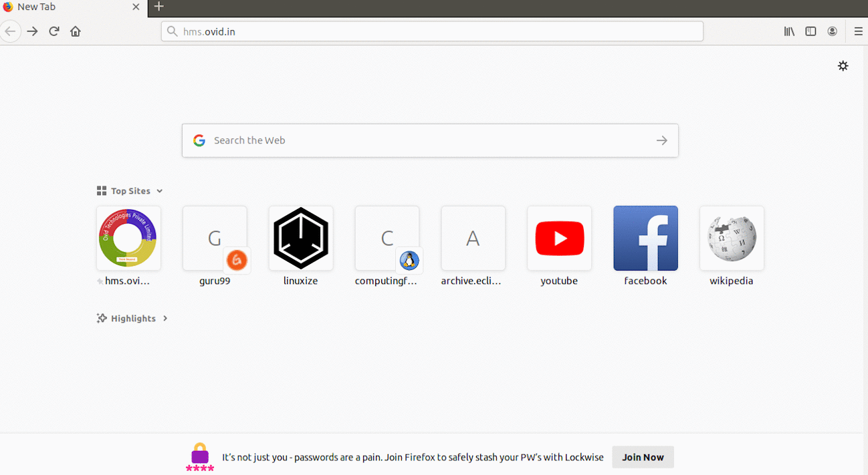Screen dimensions: 868x475
Task: Click the Google logo in search box
Action: [x=199, y=140]
